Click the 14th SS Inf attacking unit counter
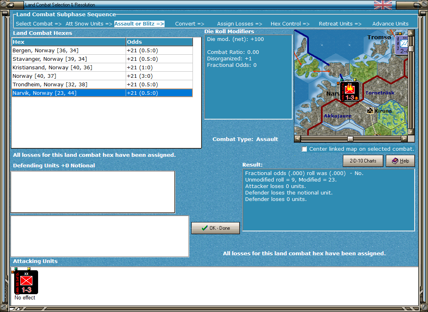428x312 pixels. [x=26, y=282]
